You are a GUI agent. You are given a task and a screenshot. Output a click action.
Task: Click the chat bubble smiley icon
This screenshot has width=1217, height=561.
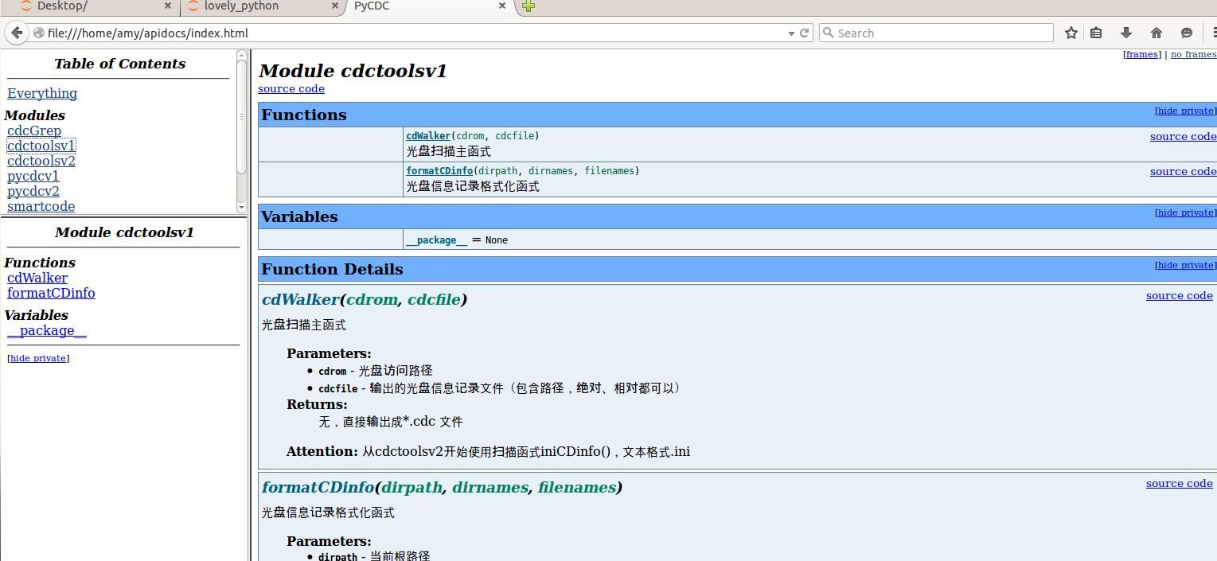1187,33
